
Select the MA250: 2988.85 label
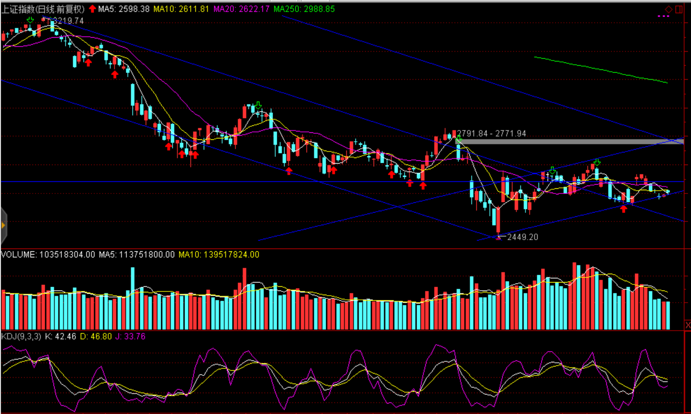coord(304,9)
